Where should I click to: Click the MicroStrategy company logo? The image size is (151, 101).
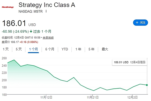[8, 7]
